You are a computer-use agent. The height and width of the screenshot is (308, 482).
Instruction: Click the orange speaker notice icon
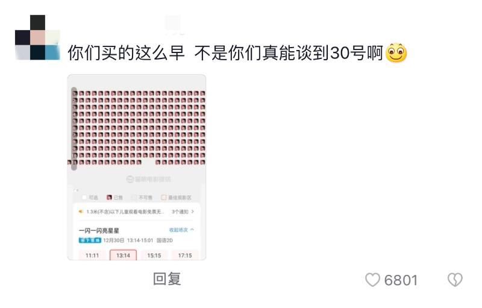[x=81, y=212]
